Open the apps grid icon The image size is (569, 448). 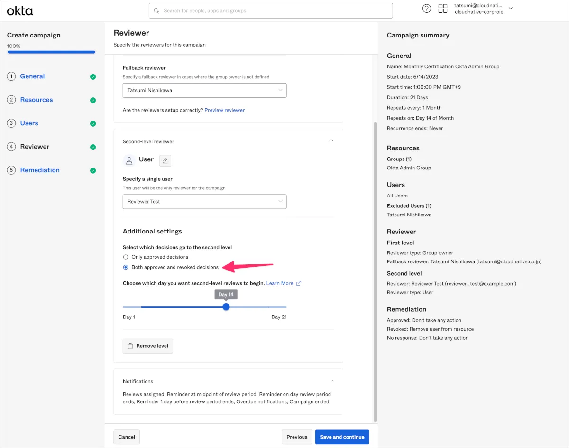[x=443, y=9]
